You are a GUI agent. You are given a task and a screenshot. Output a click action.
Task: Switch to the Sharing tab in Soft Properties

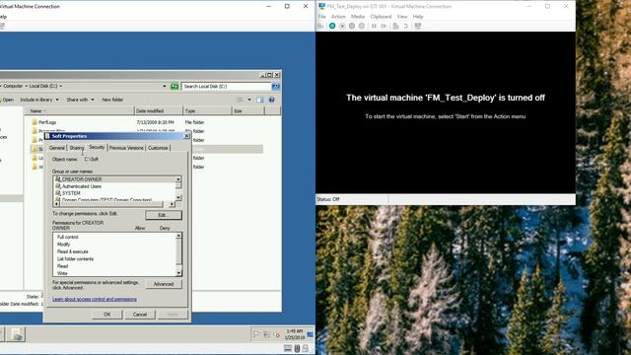tap(77, 148)
